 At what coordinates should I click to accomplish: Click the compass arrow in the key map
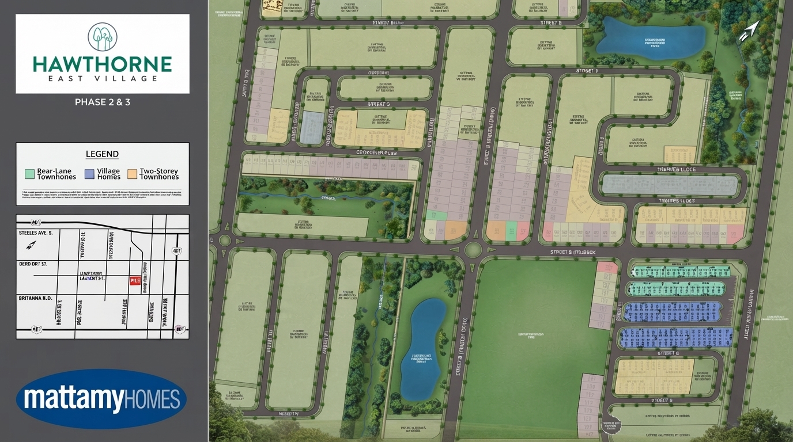pyautogui.click(x=31, y=245)
